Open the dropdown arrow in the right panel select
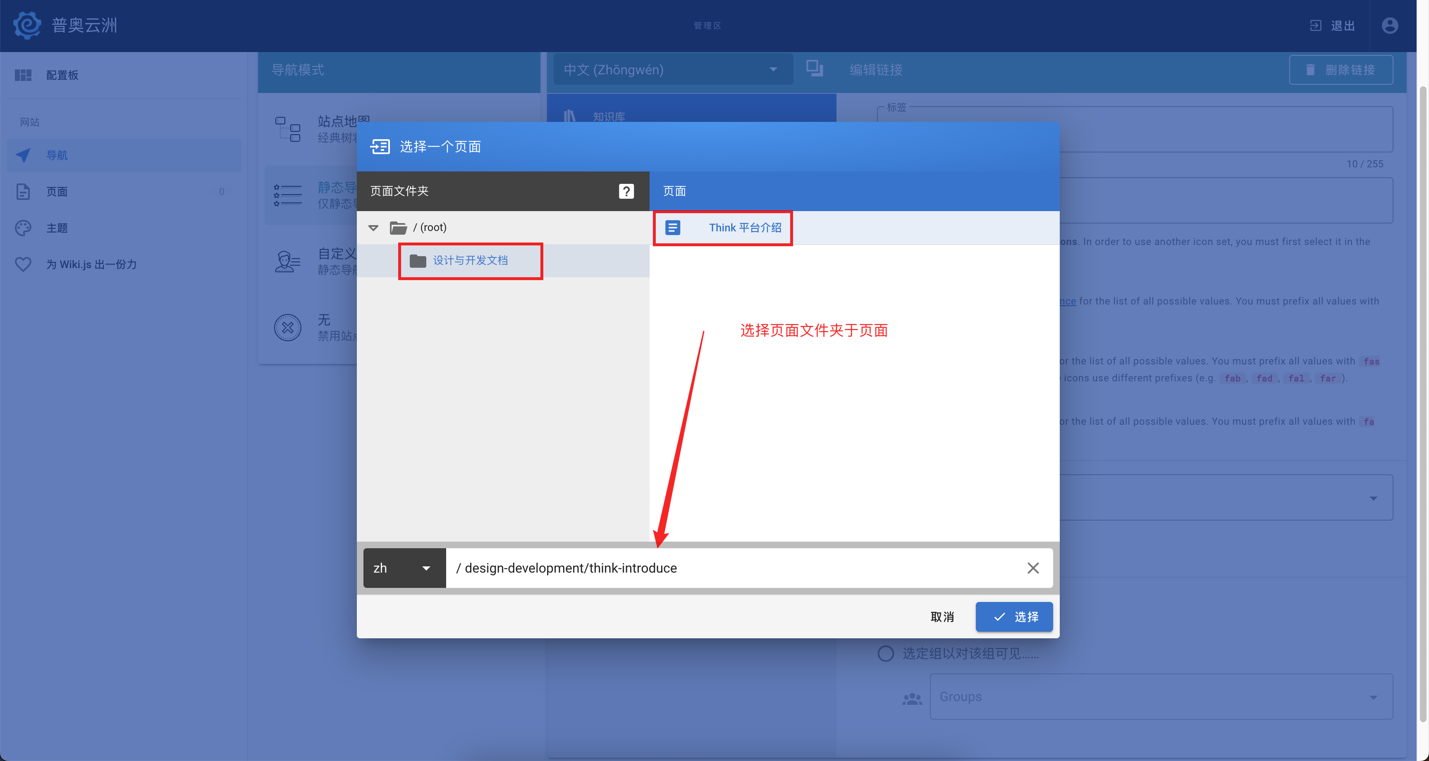 (1373, 498)
